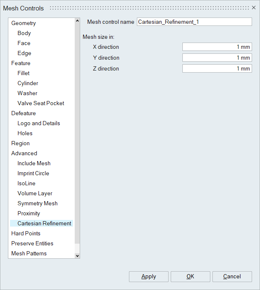Click the Apply button

pyautogui.click(x=149, y=277)
